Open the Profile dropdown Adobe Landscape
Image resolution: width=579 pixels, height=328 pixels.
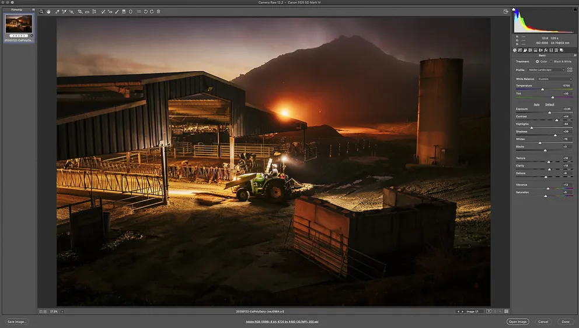(546, 70)
